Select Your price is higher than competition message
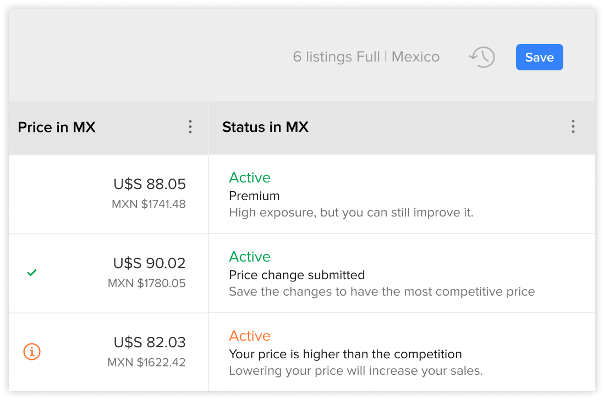This screenshot has height=400, width=604. [x=345, y=354]
